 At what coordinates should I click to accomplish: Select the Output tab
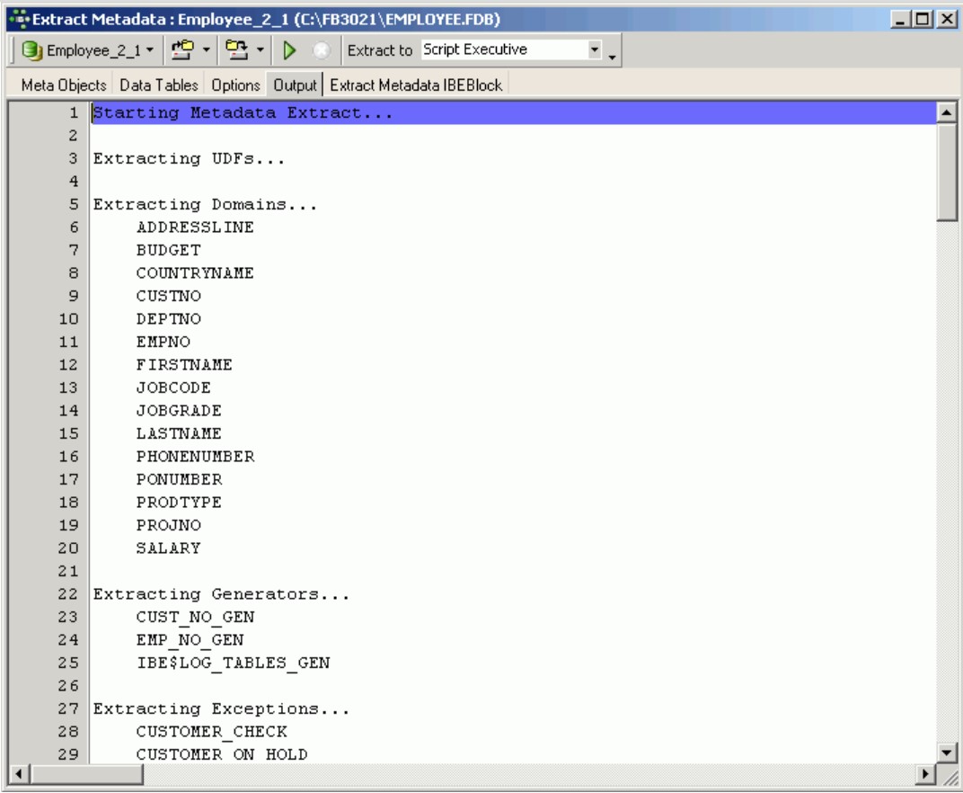(x=295, y=85)
